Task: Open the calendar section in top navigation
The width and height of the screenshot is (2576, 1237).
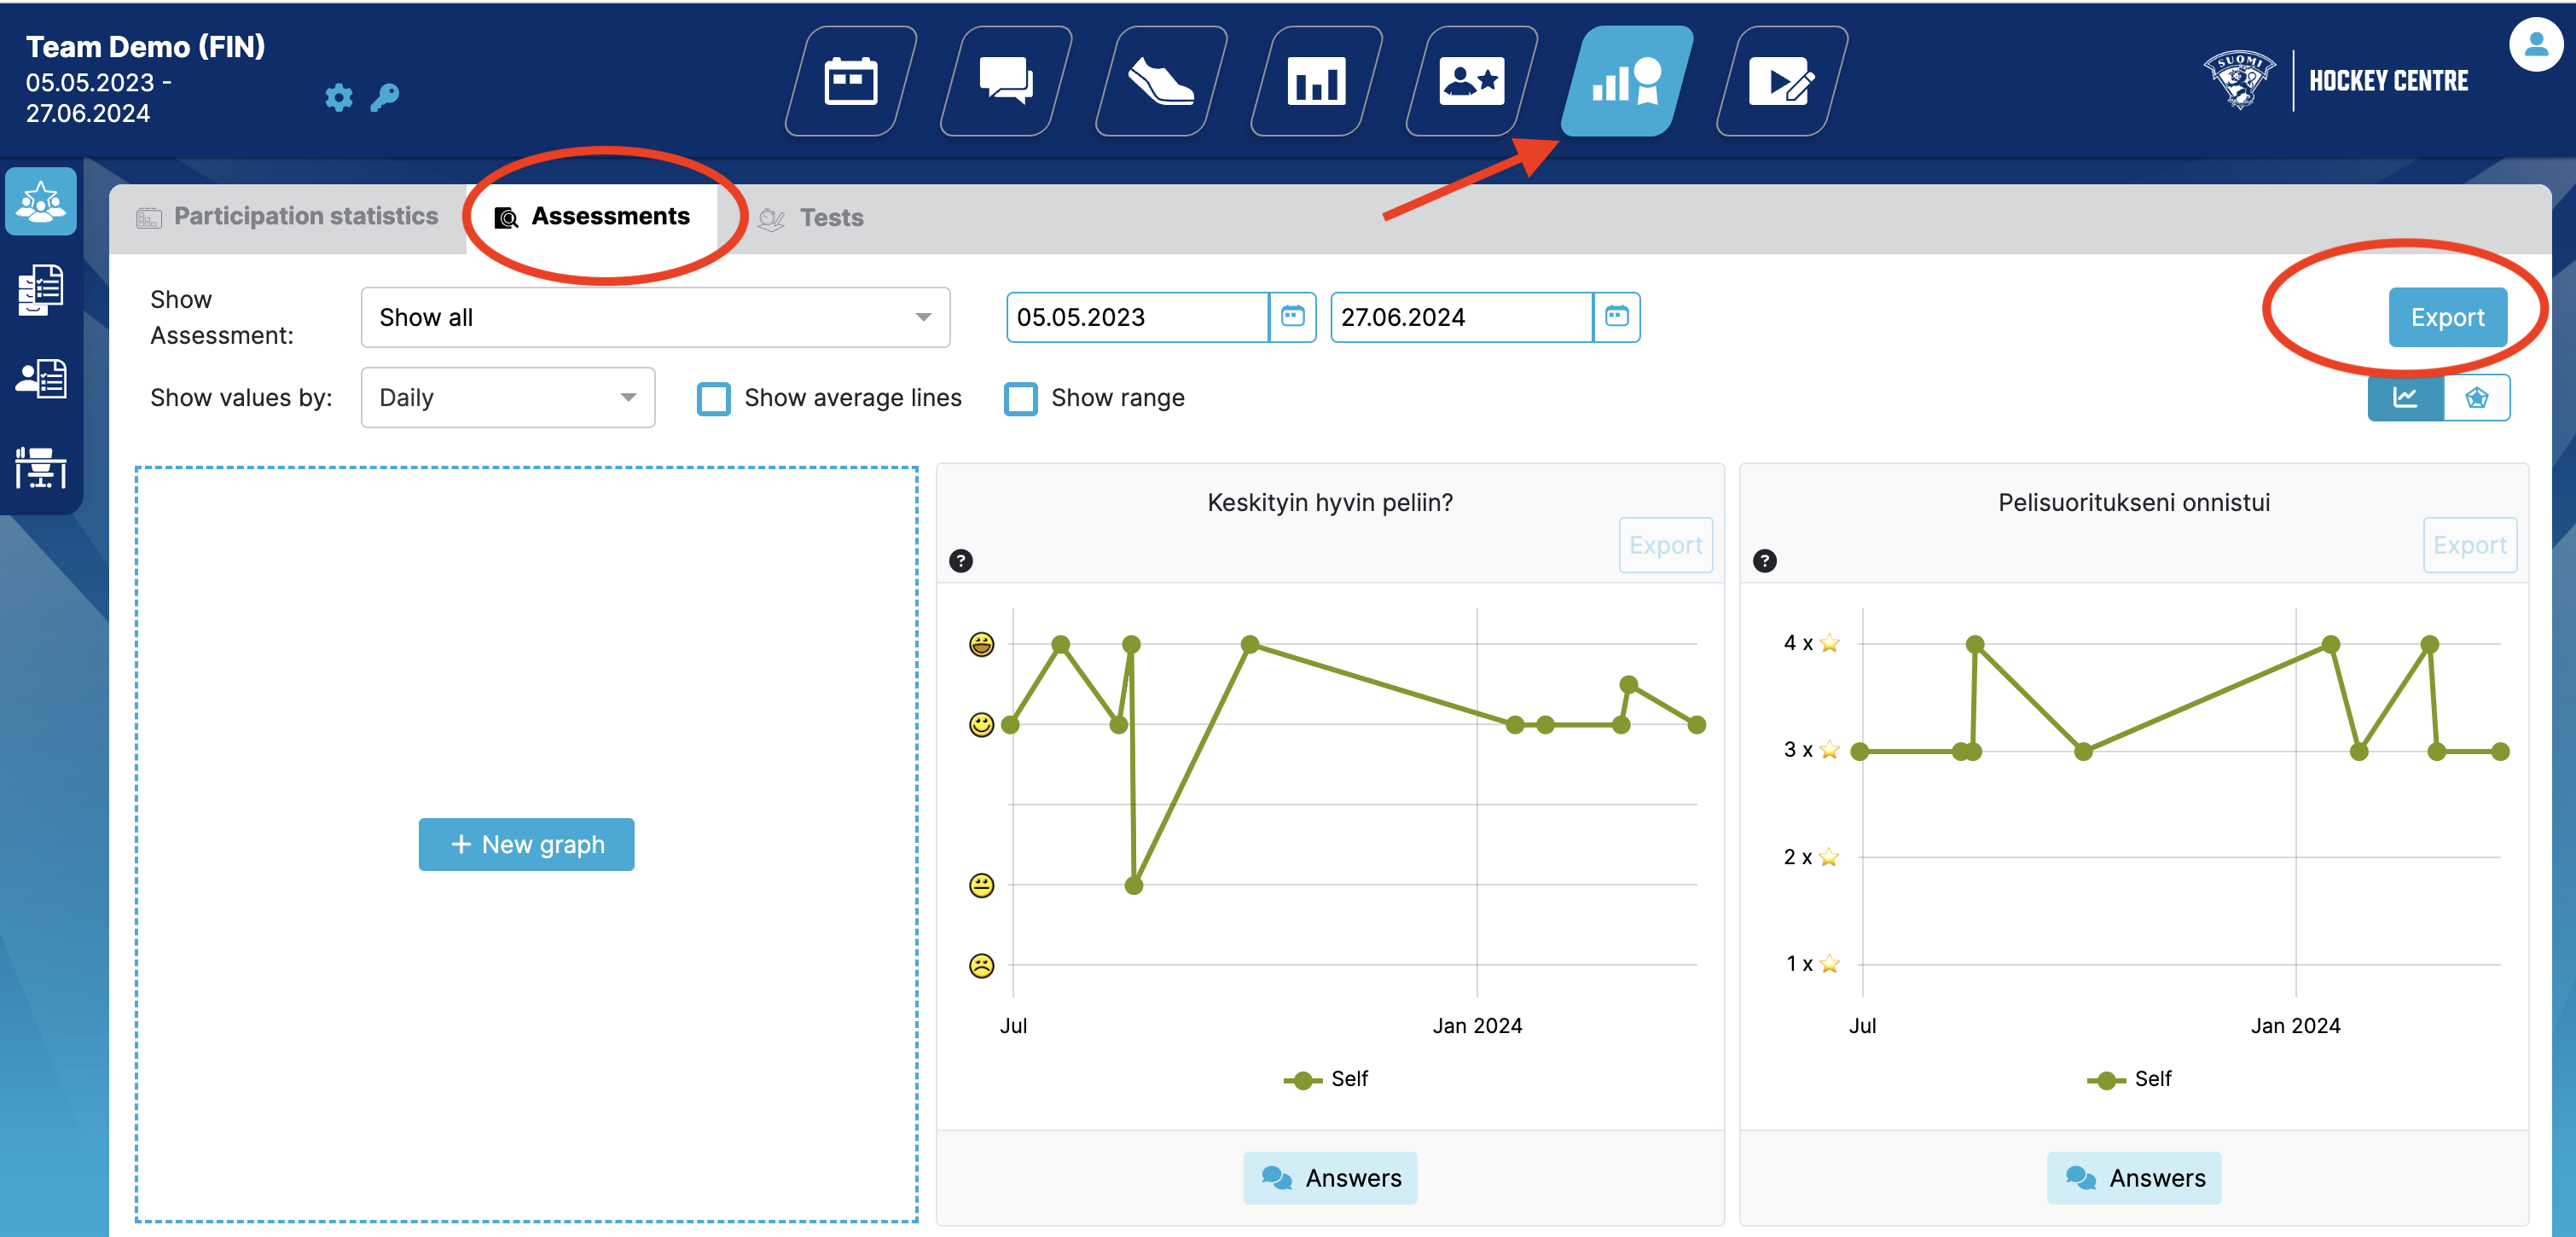Action: pyautogui.click(x=850, y=81)
